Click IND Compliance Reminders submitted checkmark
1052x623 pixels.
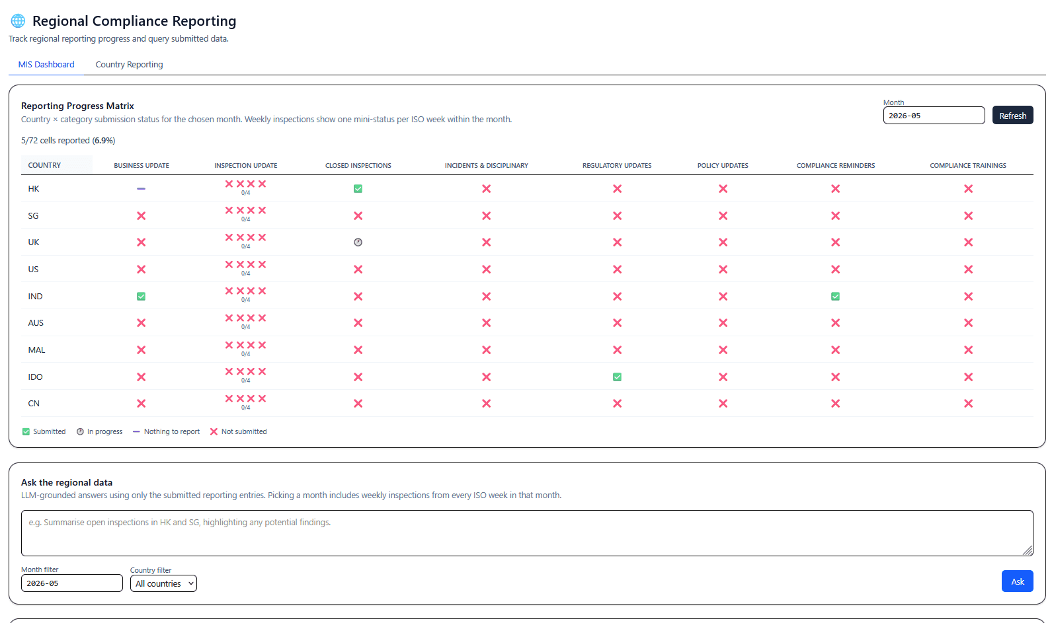pos(836,297)
